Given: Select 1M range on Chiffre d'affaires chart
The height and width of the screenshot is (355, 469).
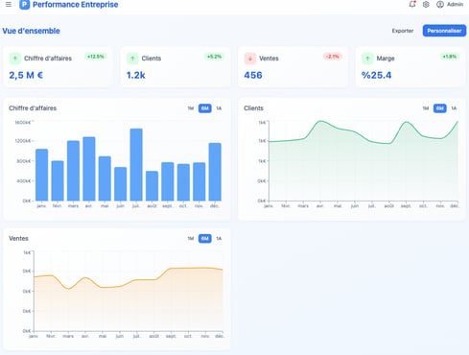Looking at the screenshot, I should pos(191,108).
